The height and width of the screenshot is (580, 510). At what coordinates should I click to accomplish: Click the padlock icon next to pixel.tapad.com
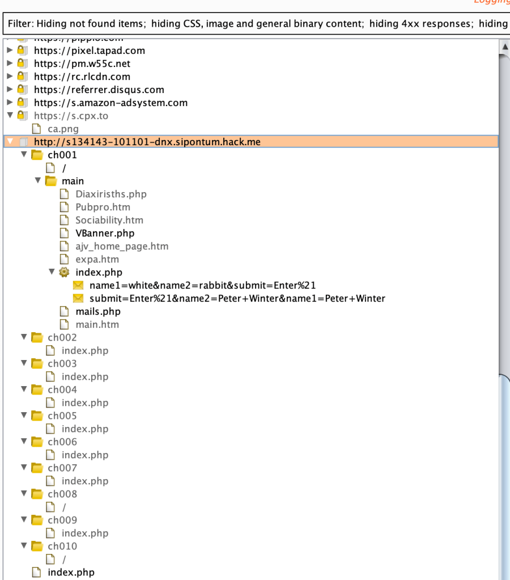pyautogui.click(x=22, y=50)
